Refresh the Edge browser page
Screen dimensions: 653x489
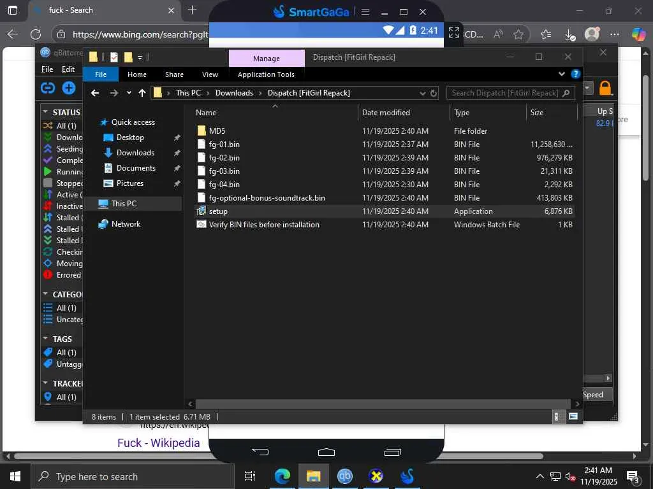click(x=36, y=34)
